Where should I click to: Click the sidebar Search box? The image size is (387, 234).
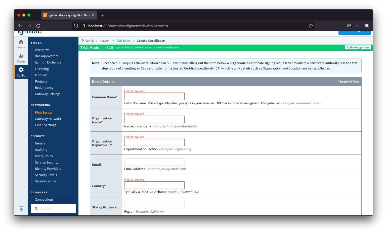[x=53, y=208]
